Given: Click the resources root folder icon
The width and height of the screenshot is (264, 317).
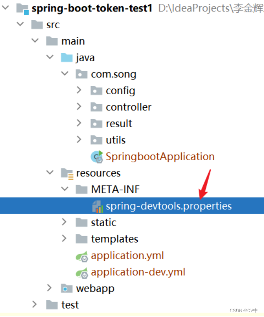Looking at the screenshot, I should point(67,174).
